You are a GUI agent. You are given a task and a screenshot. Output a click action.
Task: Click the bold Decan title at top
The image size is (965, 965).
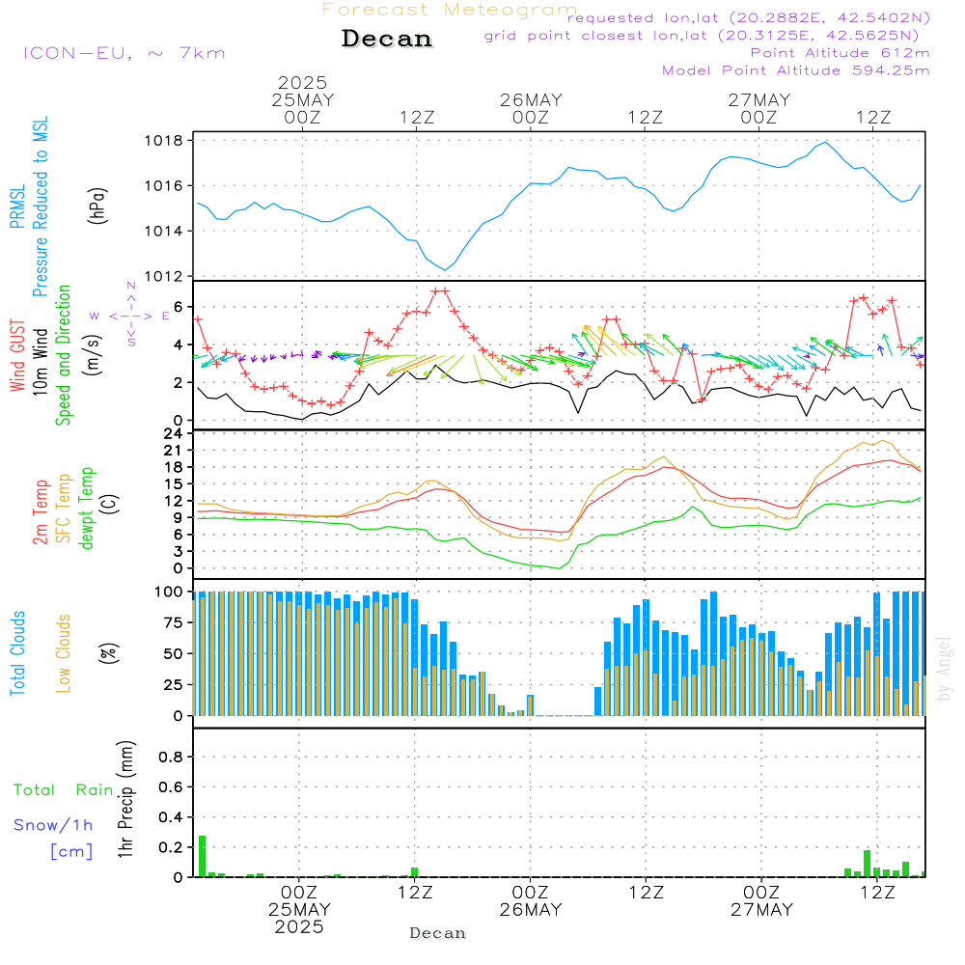pos(387,40)
